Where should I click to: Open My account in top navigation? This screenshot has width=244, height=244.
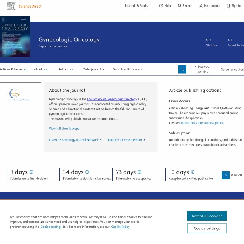pos(209,6)
